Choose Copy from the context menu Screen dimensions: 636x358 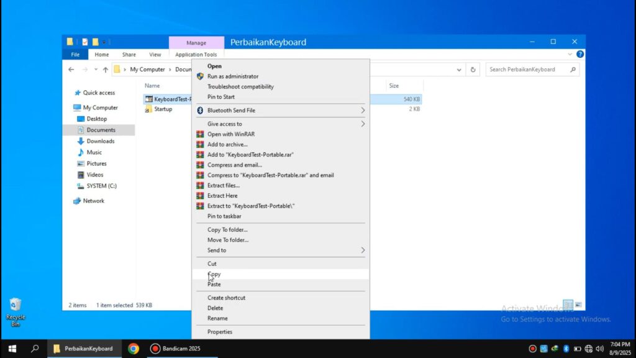tap(214, 274)
